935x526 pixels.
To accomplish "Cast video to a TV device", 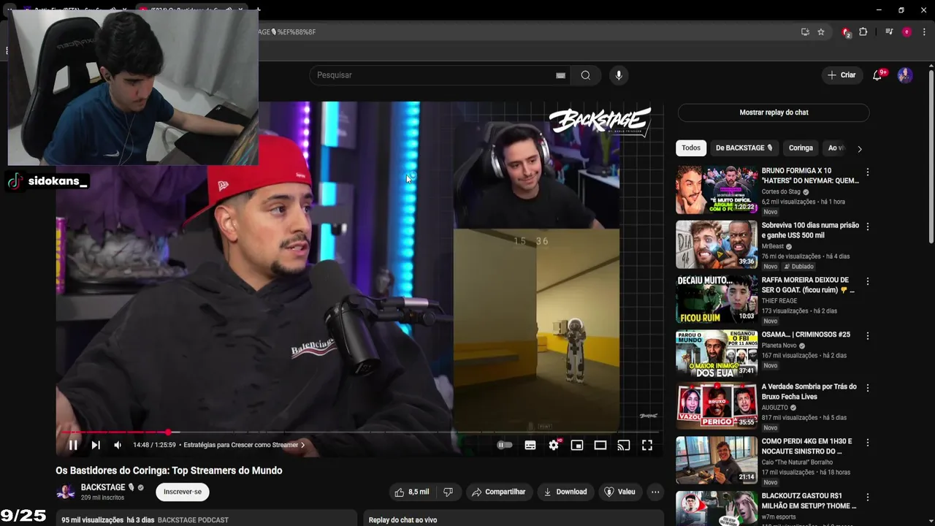I will click(x=624, y=445).
